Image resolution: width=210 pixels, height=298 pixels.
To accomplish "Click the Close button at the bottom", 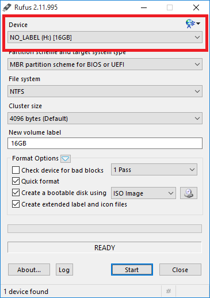I will [x=180, y=270].
